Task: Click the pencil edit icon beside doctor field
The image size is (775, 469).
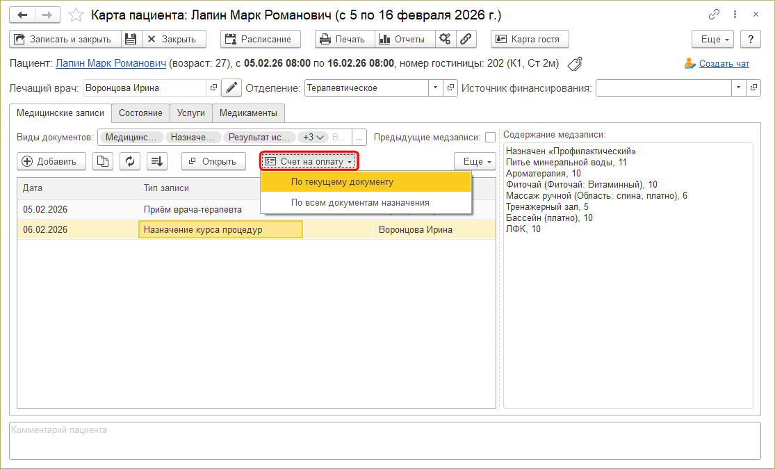Action: (x=231, y=88)
